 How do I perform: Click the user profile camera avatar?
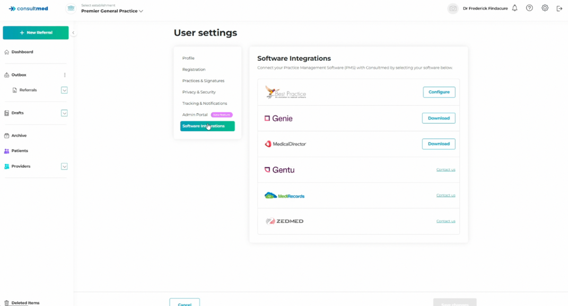(453, 8)
